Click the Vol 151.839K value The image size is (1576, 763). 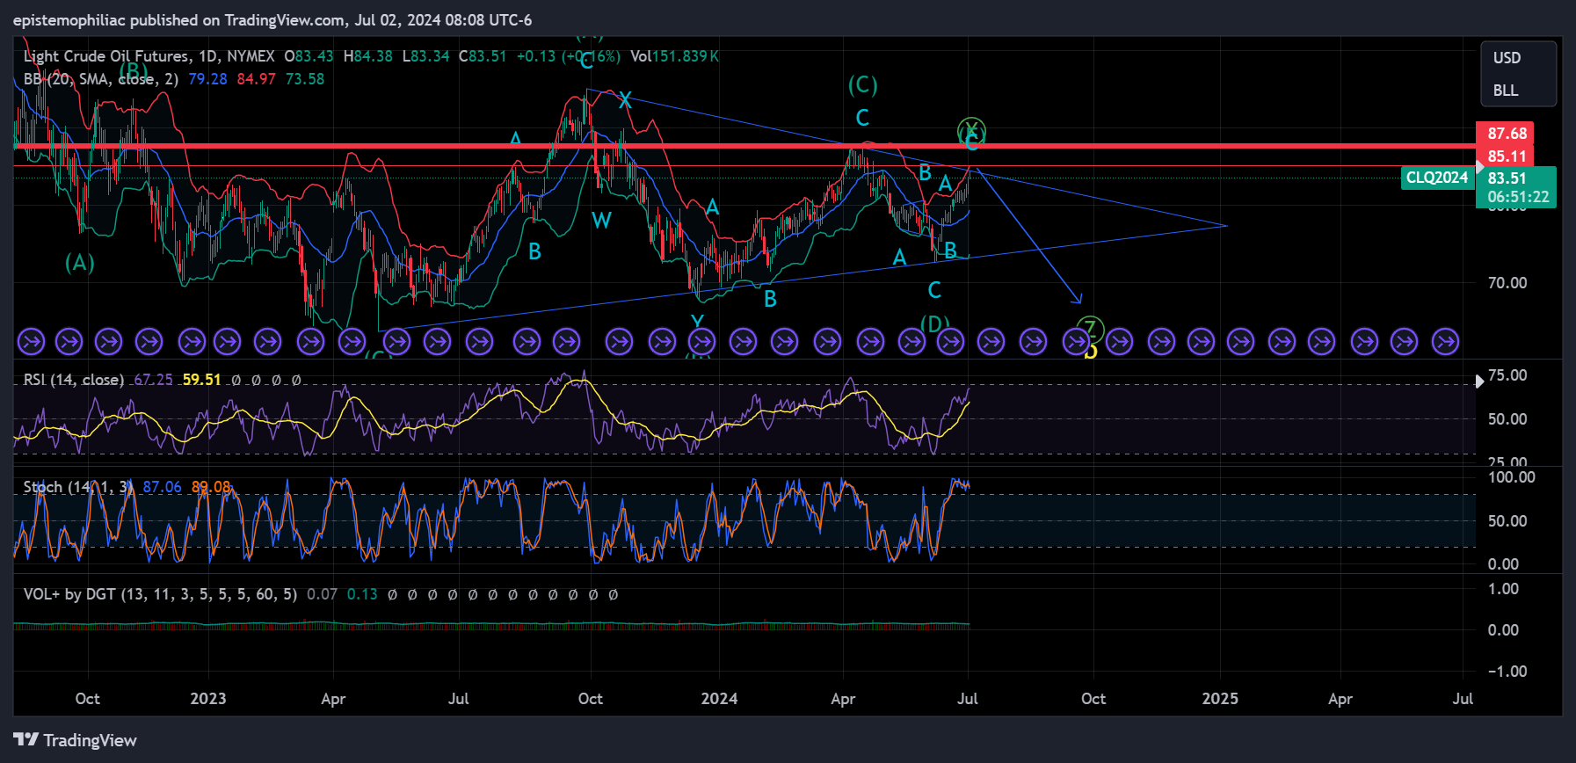674,56
